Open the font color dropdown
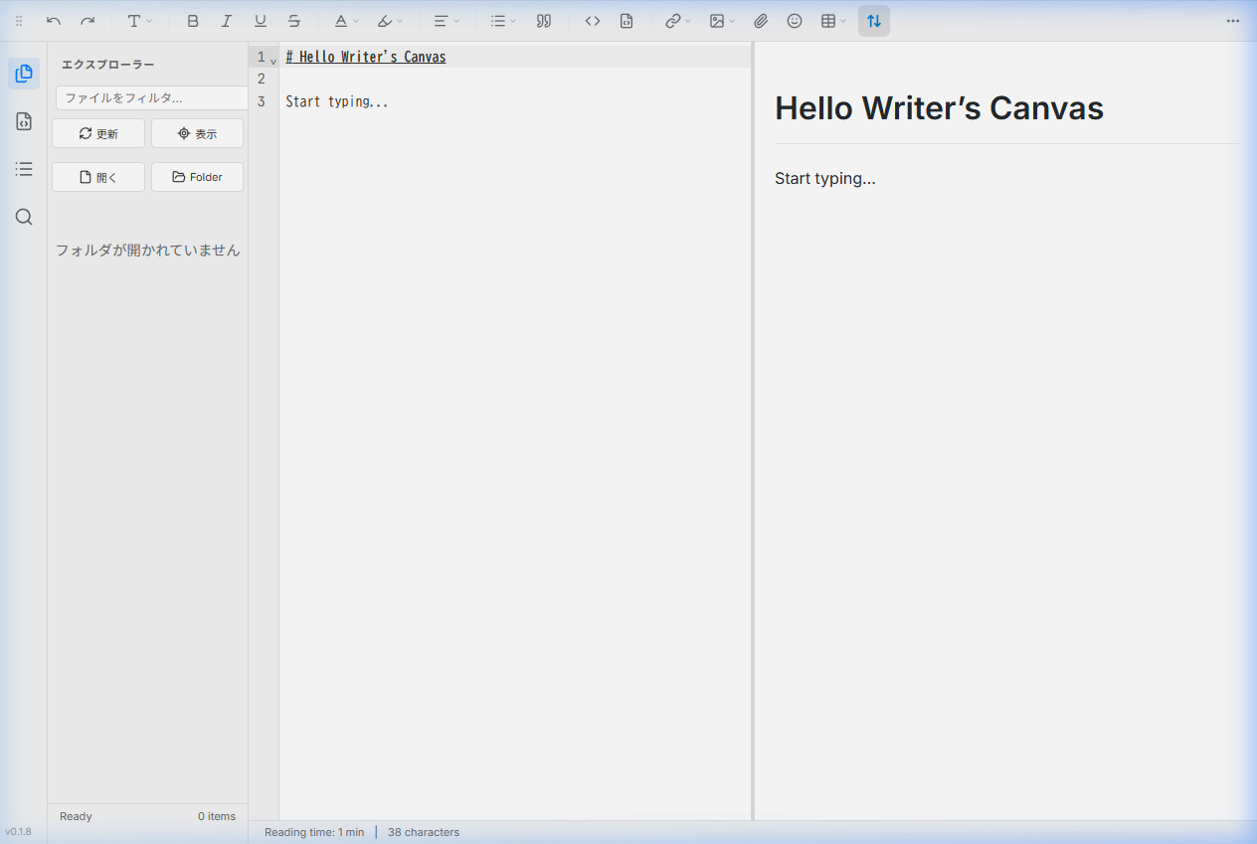This screenshot has height=844, width=1257. pos(346,21)
